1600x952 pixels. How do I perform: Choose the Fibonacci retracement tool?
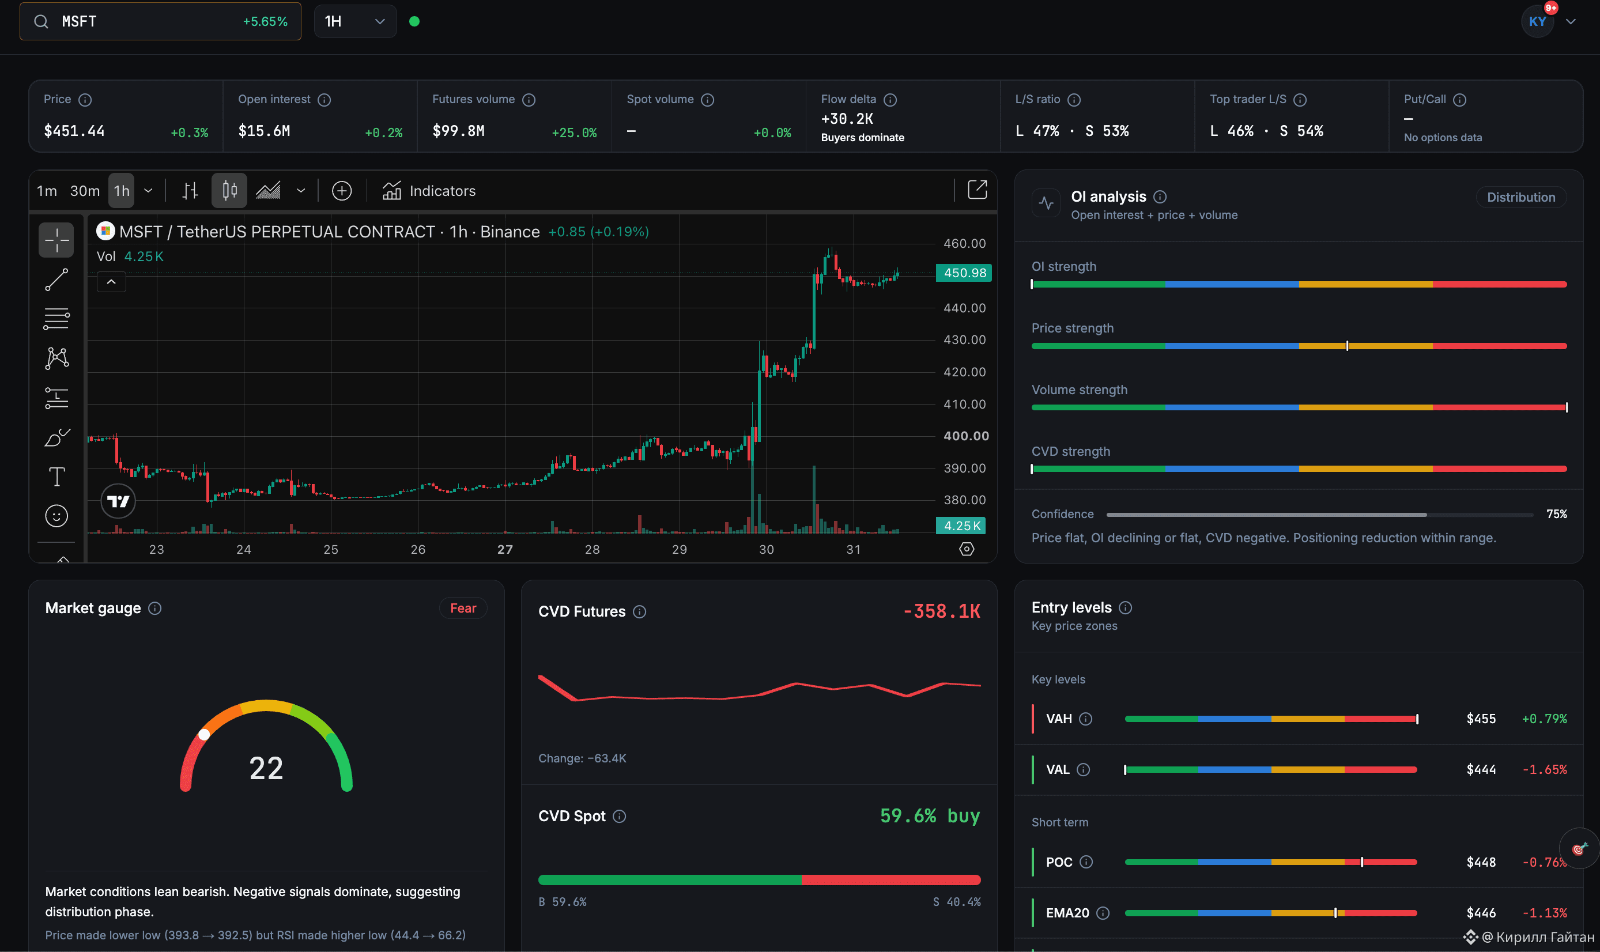(56, 319)
